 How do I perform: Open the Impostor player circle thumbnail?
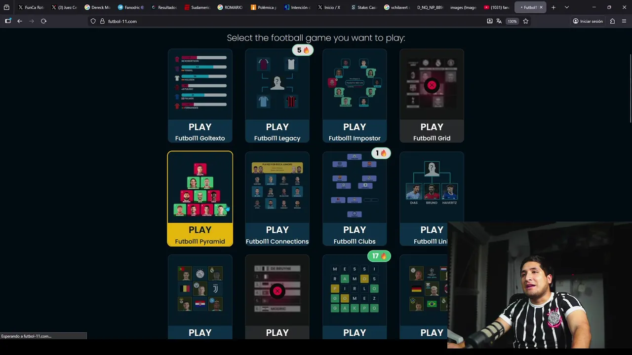click(355, 83)
